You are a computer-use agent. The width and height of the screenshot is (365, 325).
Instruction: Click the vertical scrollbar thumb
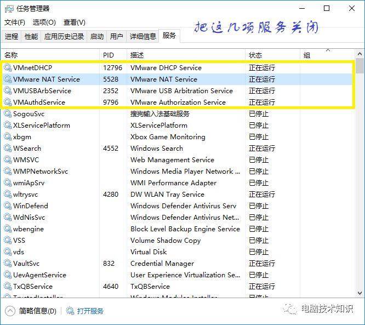pos(361,66)
